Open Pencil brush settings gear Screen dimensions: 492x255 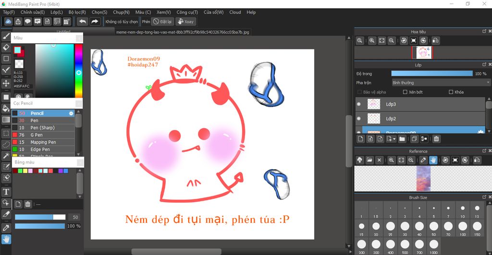click(71, 113)
